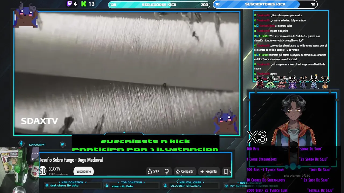The height and width of the screenshot is (193, 344).
Task: Open the Facebook icon beside KUROONIVT
Action: (21, 144)
